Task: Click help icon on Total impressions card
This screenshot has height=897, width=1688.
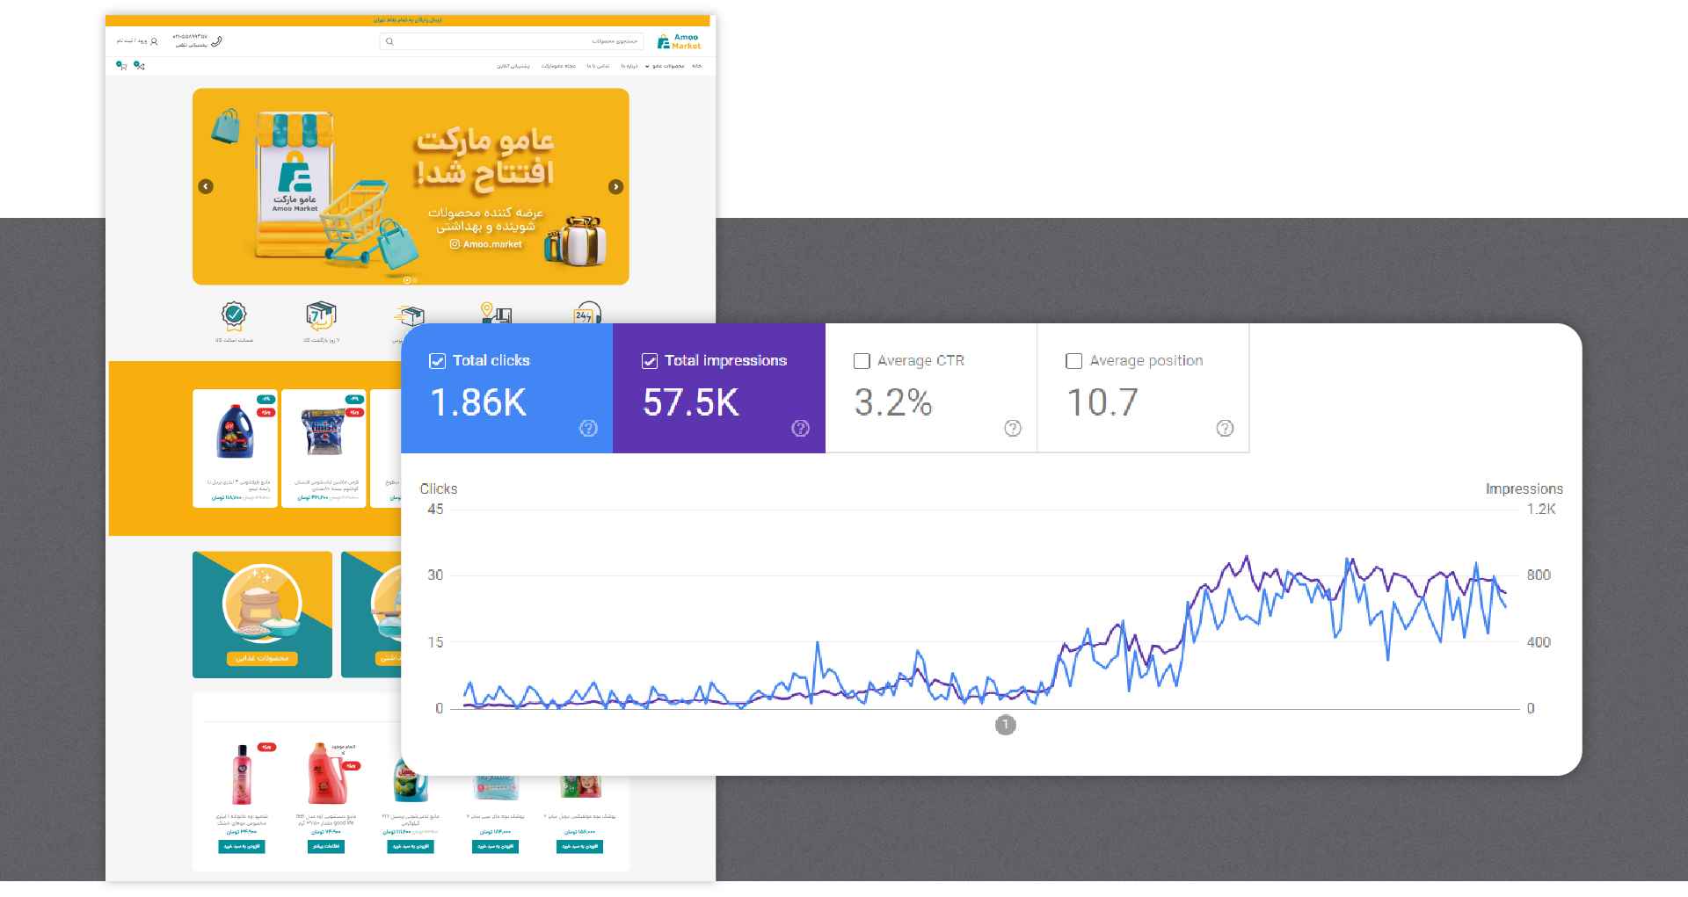Action: coord(800,428)
